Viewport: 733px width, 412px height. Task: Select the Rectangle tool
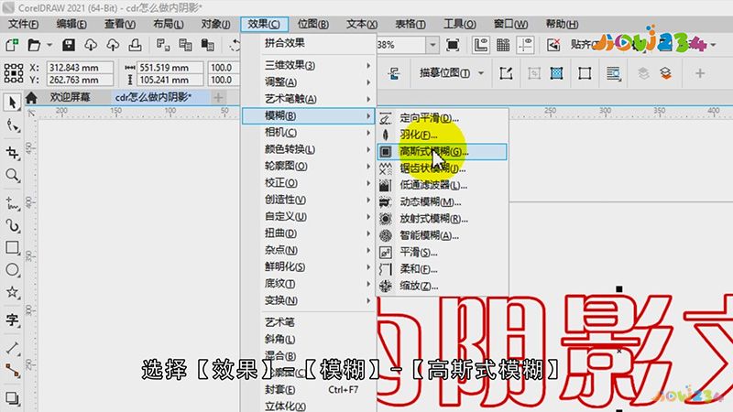(12, 247)
